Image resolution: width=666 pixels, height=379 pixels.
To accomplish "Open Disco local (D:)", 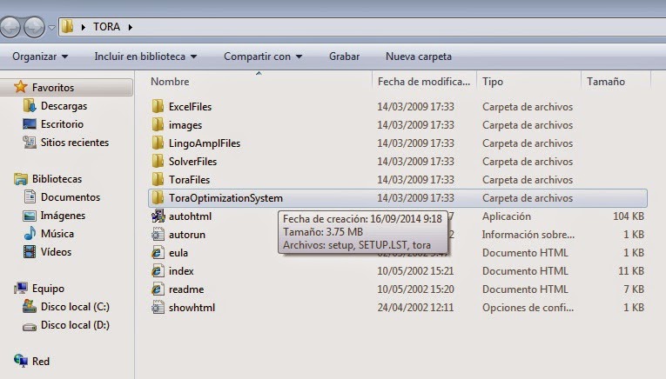I will pos(75,325).
